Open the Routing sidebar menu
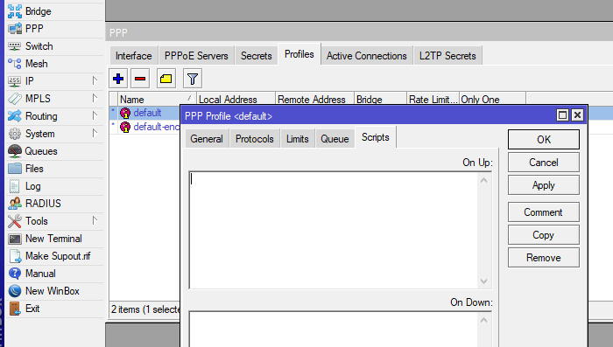The image size is (613, 347). [x=54, y=116]
